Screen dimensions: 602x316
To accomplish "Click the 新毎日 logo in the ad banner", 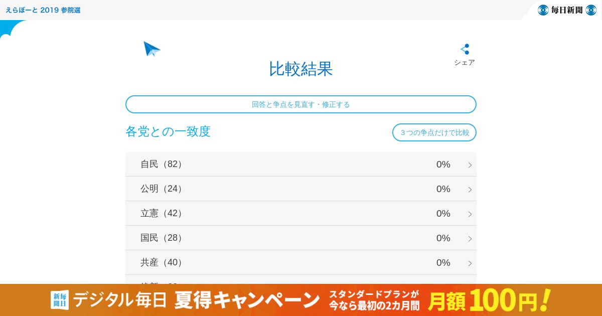I will (x=59, y=300).
